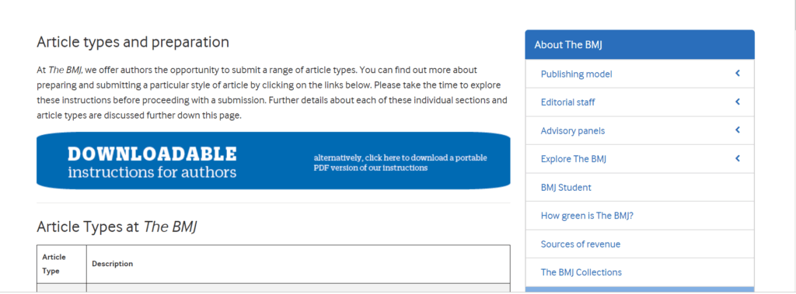The width and height of the screenshot is (796, 294).
Task: Go to Advisory panels in the sidebar
Action: 573,131
